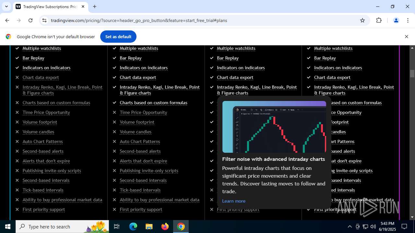Click the page vertical scrollbar thumb
Viewport: 415px width, 233px height.
tap(412, 73)
